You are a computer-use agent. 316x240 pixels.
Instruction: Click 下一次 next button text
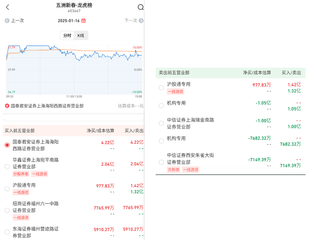coord(131,21)
